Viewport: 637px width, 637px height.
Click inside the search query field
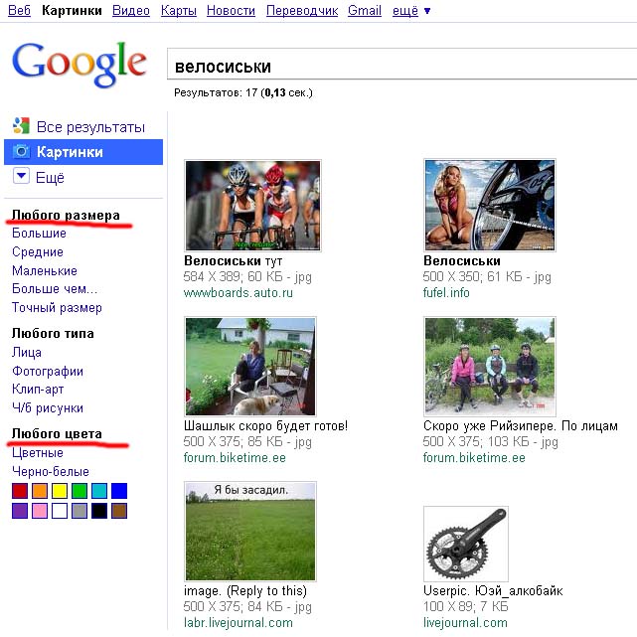(398, 67)
